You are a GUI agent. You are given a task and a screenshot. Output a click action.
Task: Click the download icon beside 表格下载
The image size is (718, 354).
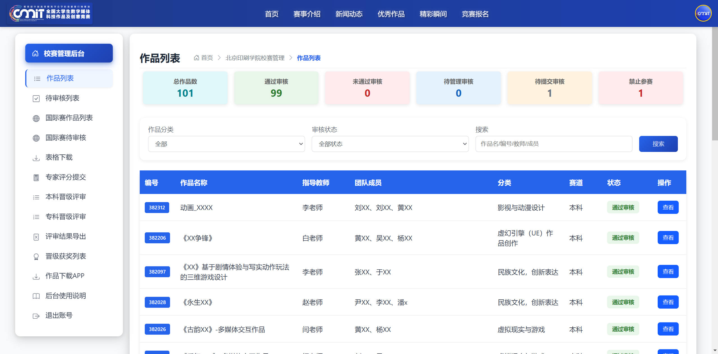coord(36,158)
